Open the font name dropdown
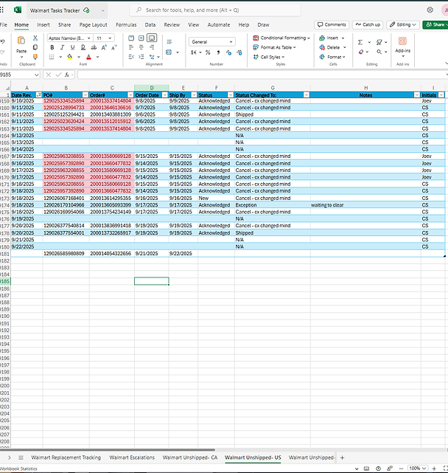Screen dimensions: 448x473 point(89,38)
